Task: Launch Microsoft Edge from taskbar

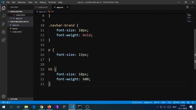Action: 34,107
